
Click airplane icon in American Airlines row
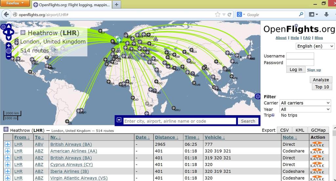[8, 151]
